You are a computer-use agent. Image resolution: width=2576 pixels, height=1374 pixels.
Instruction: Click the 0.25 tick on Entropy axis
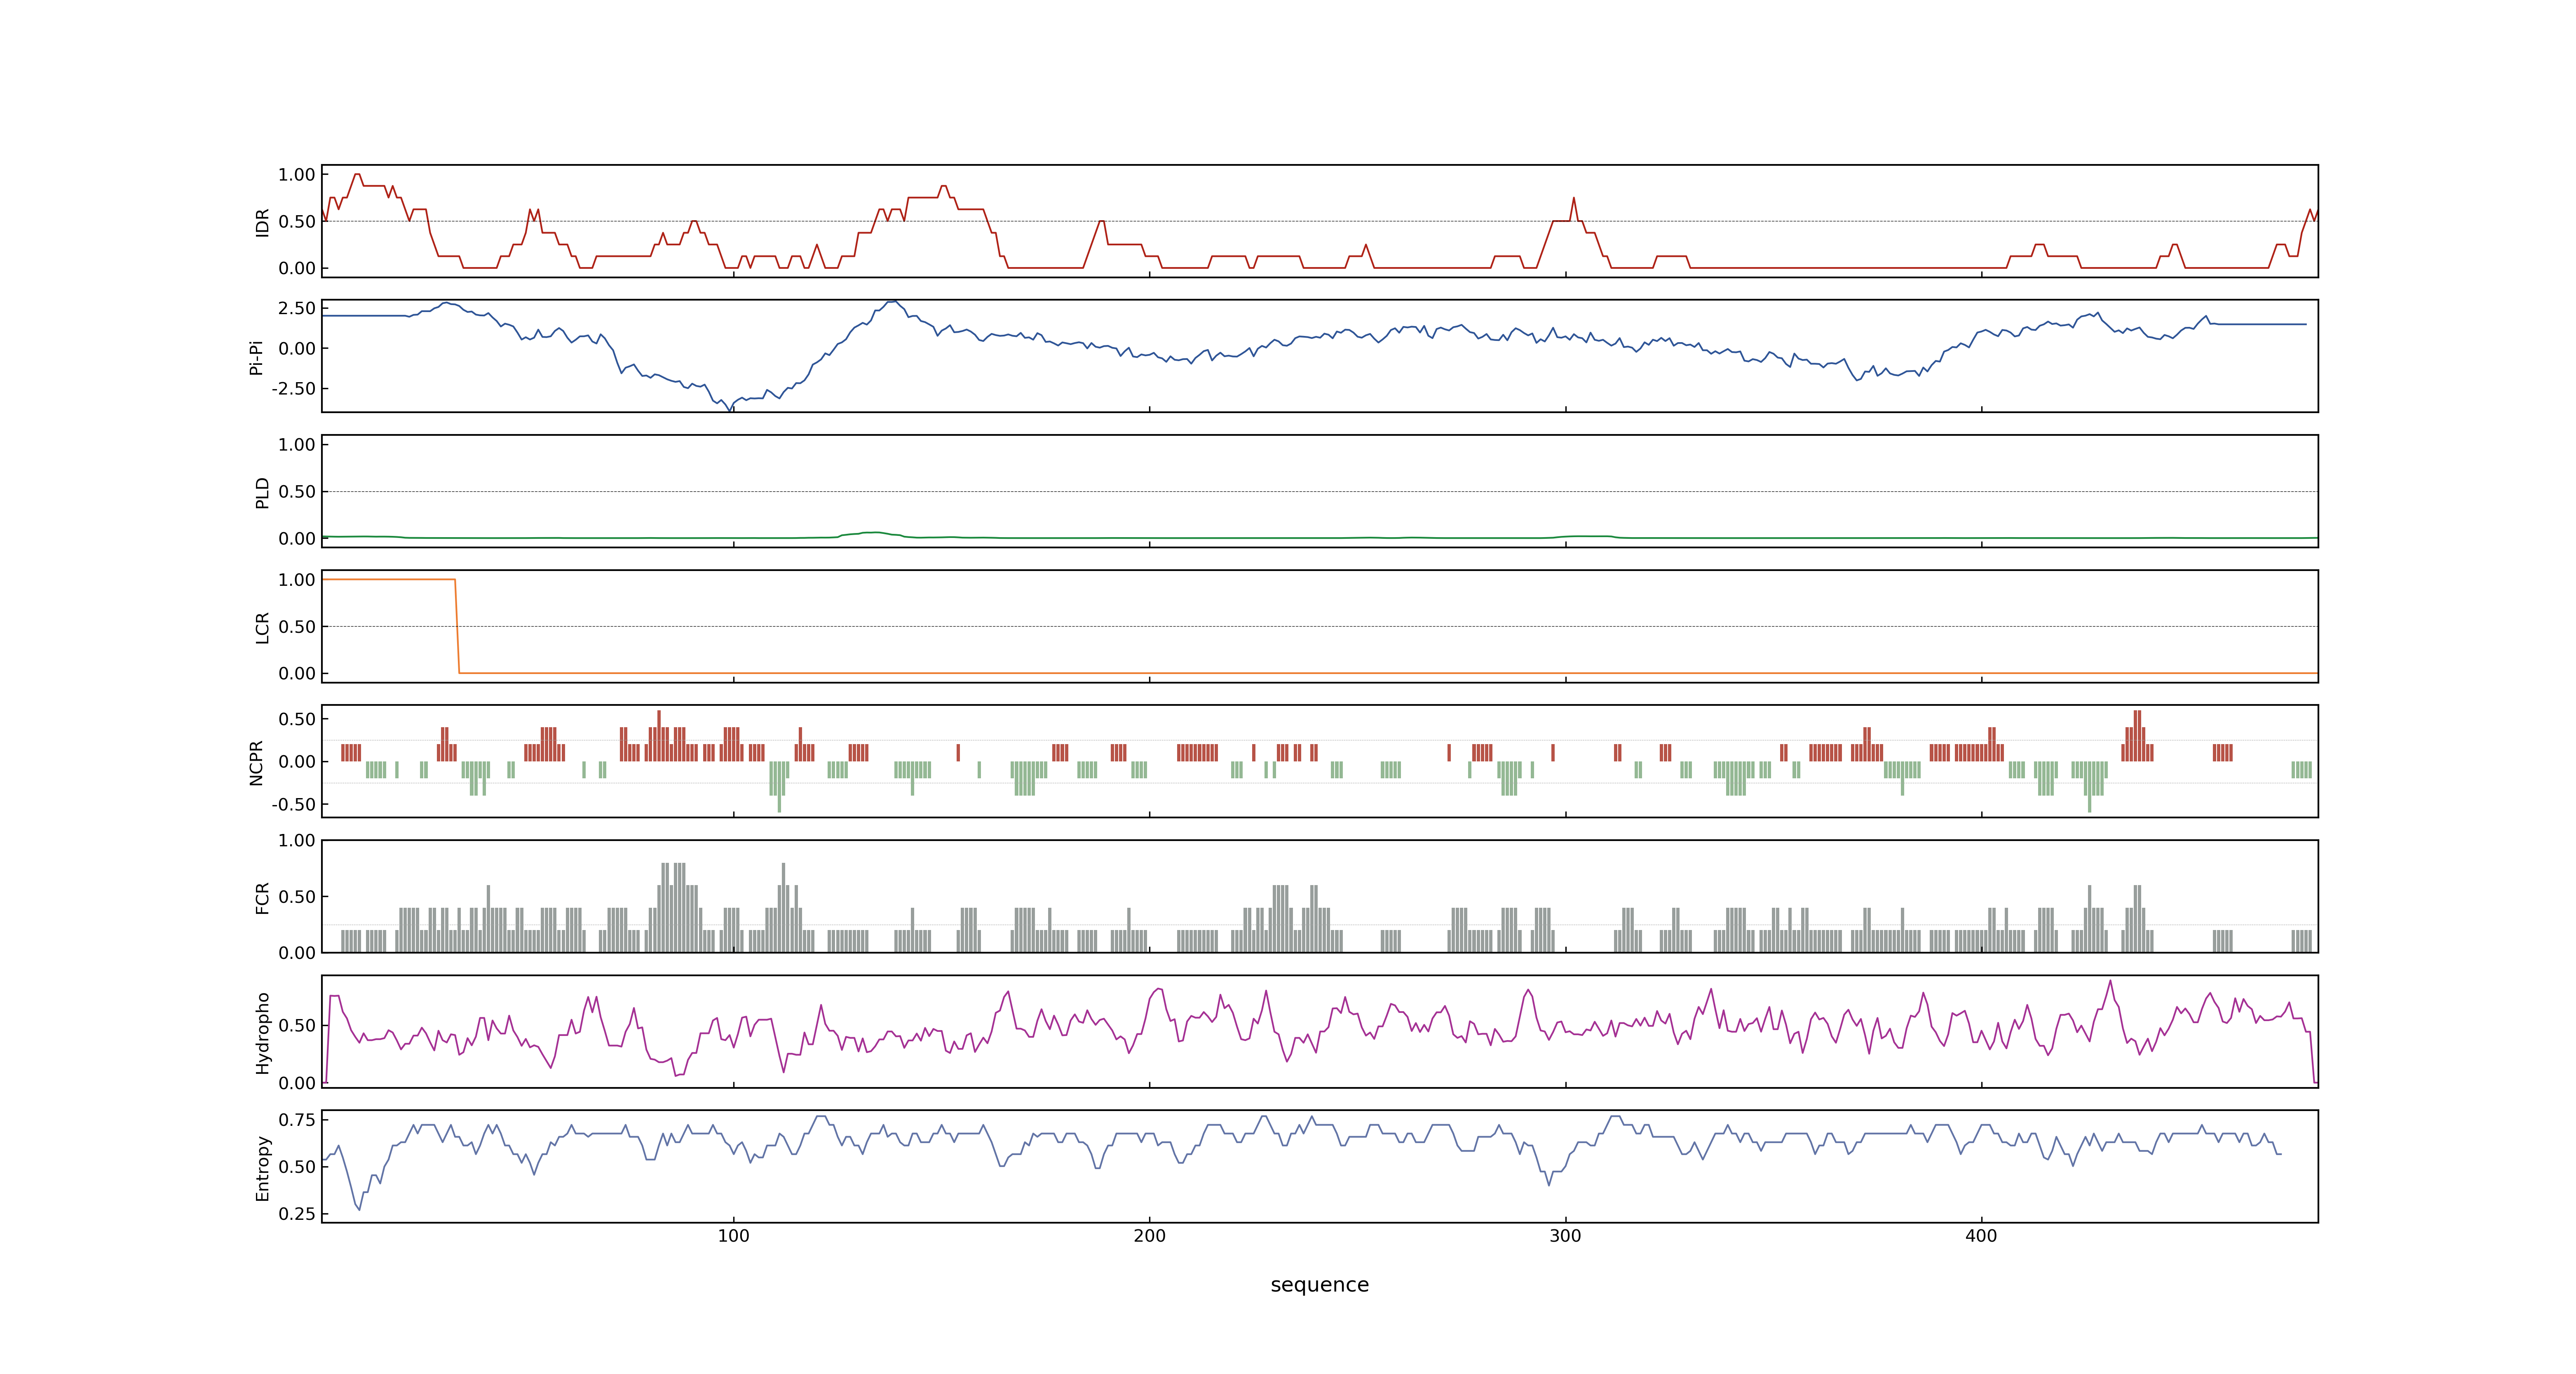pos(297,1214)
